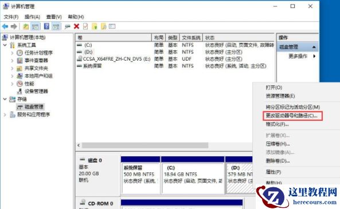
Task: Open the 查看(V) menu
Action: click(54, 17)
